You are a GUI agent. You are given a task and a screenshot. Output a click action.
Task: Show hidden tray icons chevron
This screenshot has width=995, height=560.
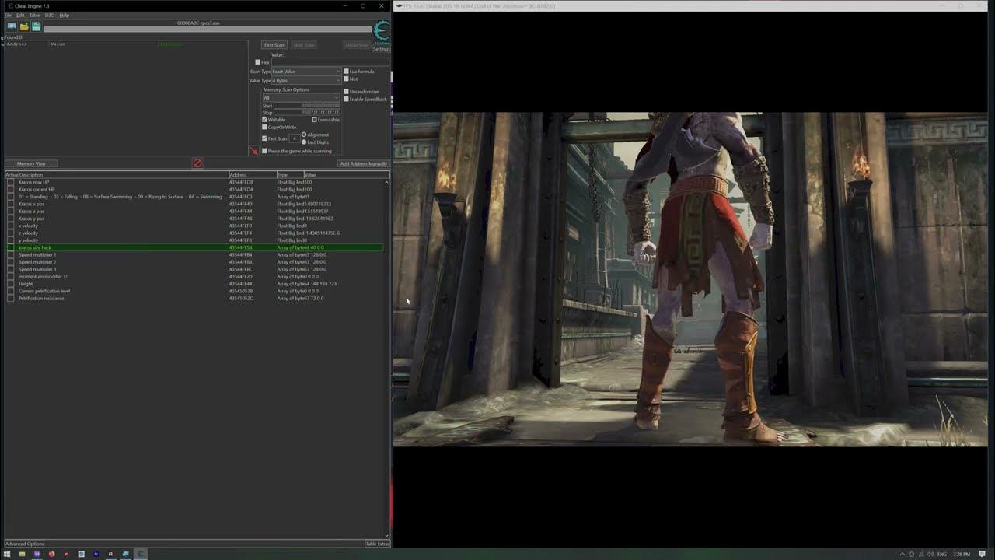pos(903,554)
